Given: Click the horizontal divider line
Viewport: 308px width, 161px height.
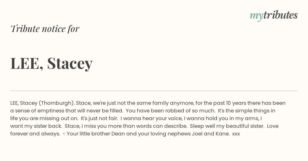Looking at the screenshot, I should point(154,91).
